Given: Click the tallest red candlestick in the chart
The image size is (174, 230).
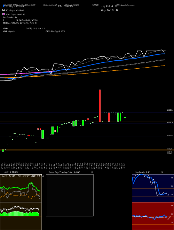Looking at the screenshot, I should [x=100, y=106].
